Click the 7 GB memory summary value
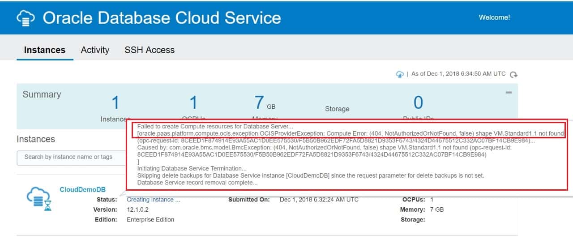This screenshot has height=252, width=573. tap(265, 103)
